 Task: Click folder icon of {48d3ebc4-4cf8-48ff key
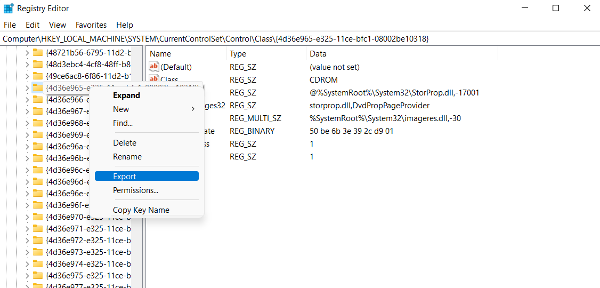[x=37, y=64]
